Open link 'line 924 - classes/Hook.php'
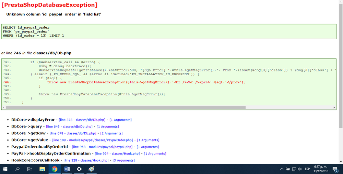Image resolution: width=343 pixels, height=174 pixels. pyautogui.click(x=117, y=153)
